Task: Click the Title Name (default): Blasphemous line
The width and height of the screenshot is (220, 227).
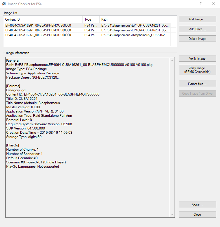Action: pyautogui.click(x=33, y=103)
